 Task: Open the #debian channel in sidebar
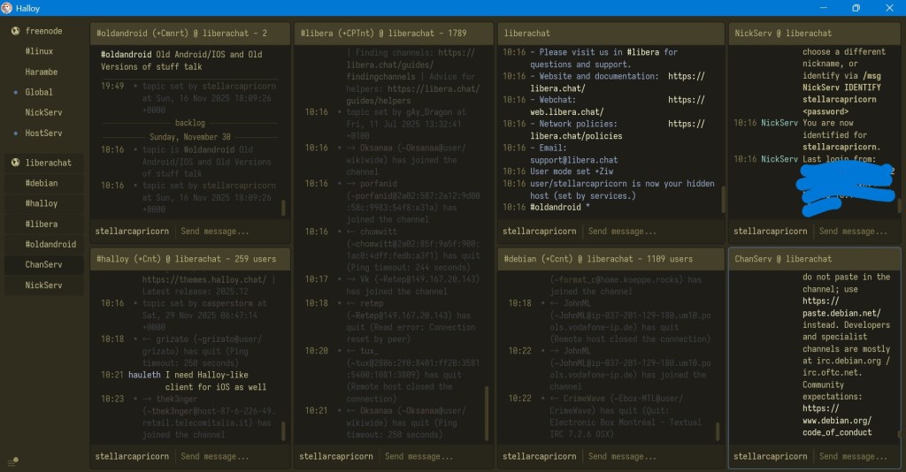coord(44,183)
